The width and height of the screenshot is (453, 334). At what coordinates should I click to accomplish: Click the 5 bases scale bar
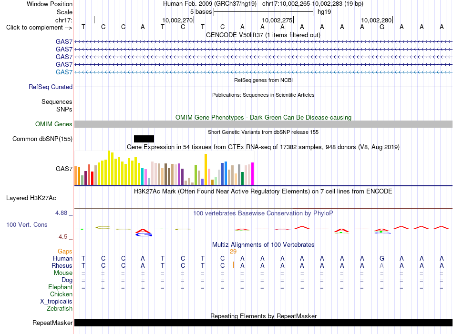pyautogui.click(x=263, y=12)
